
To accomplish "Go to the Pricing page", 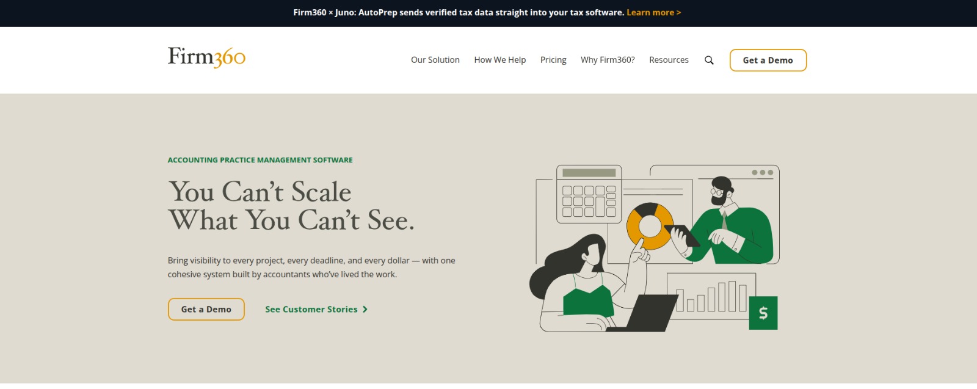I will (553, 60).
